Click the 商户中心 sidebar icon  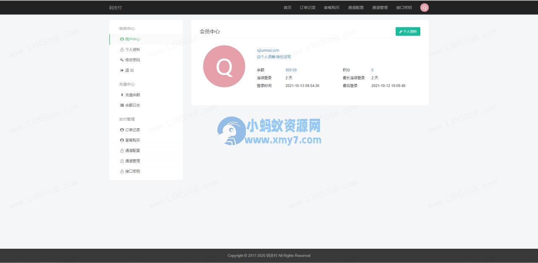[x=121, y=39]
